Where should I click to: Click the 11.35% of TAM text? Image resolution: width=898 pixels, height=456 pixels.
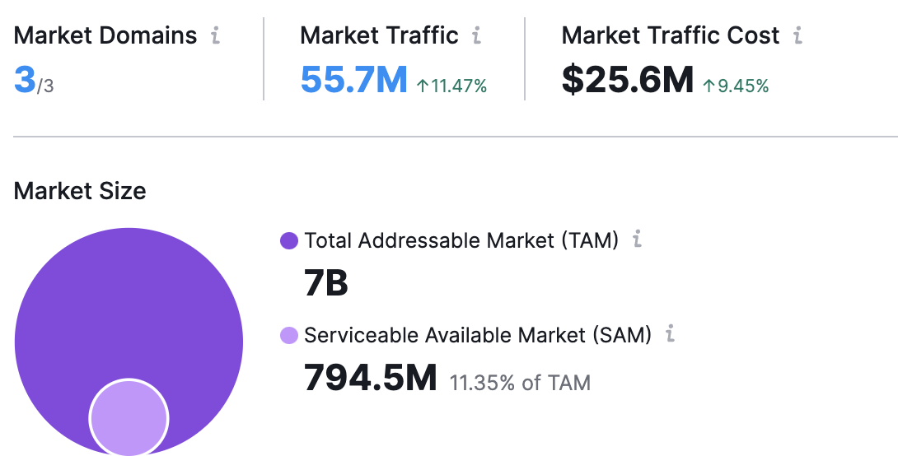tap(519, 383)
